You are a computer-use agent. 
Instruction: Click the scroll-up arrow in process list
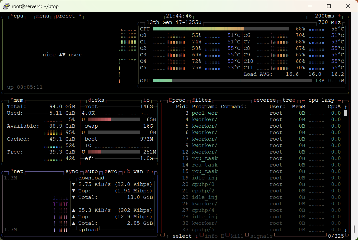coord(346,107)
